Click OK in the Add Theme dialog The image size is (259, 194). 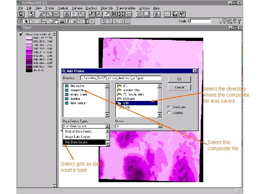click(180, 79)
